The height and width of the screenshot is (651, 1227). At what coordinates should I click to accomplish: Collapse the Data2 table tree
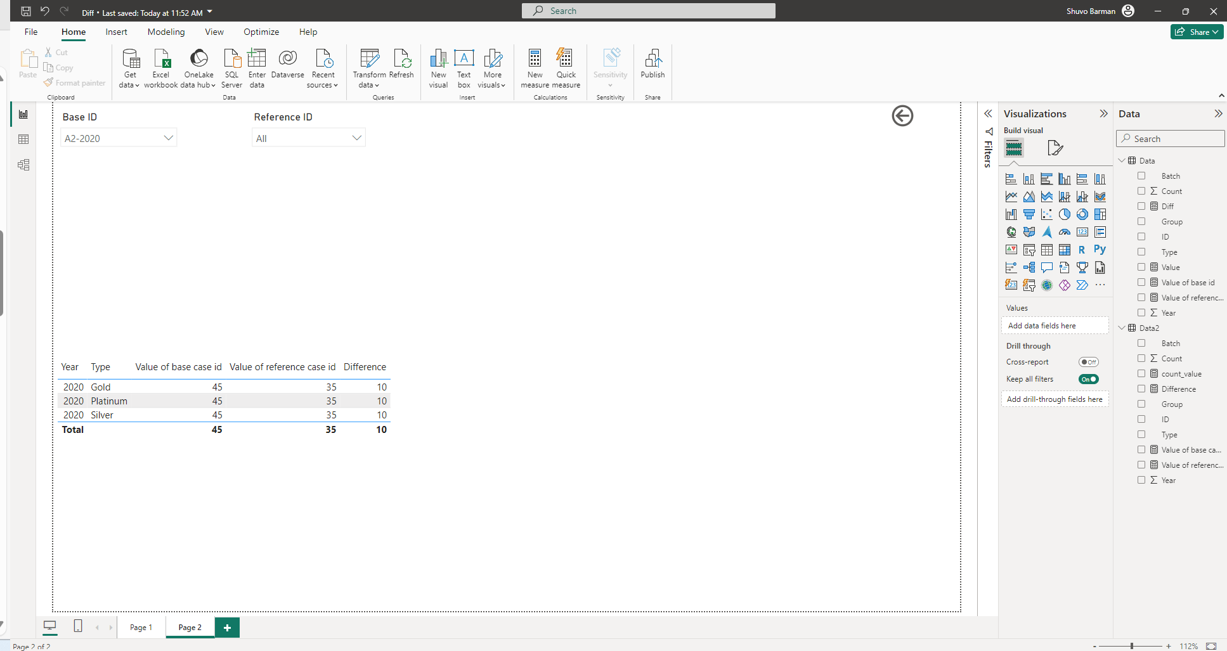point(1122,328)
